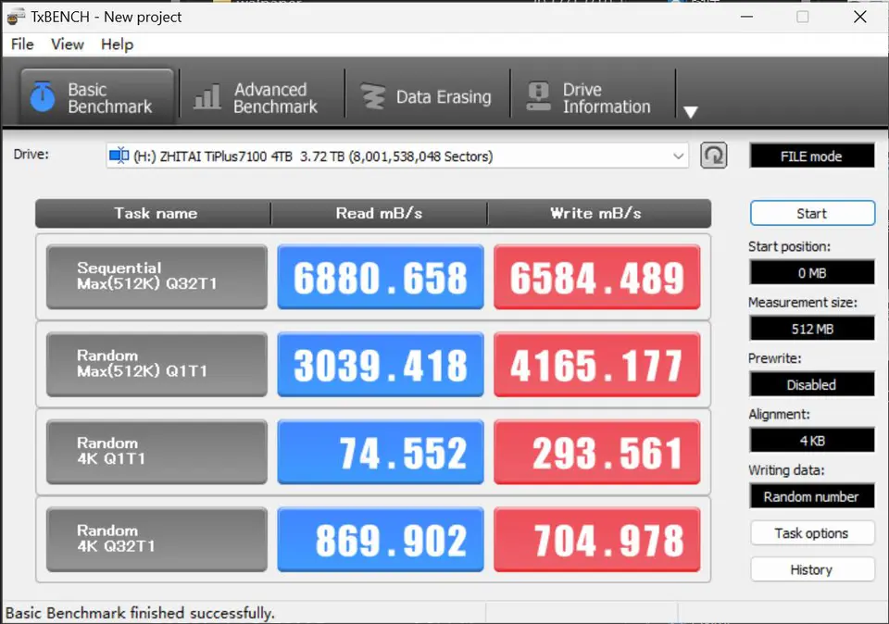
Task: Click the drive icon for Drive Information
Action: click(x=539, y=96)
